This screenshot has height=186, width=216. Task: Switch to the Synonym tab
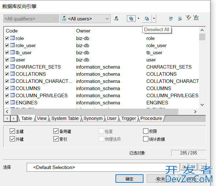[93, 118]
